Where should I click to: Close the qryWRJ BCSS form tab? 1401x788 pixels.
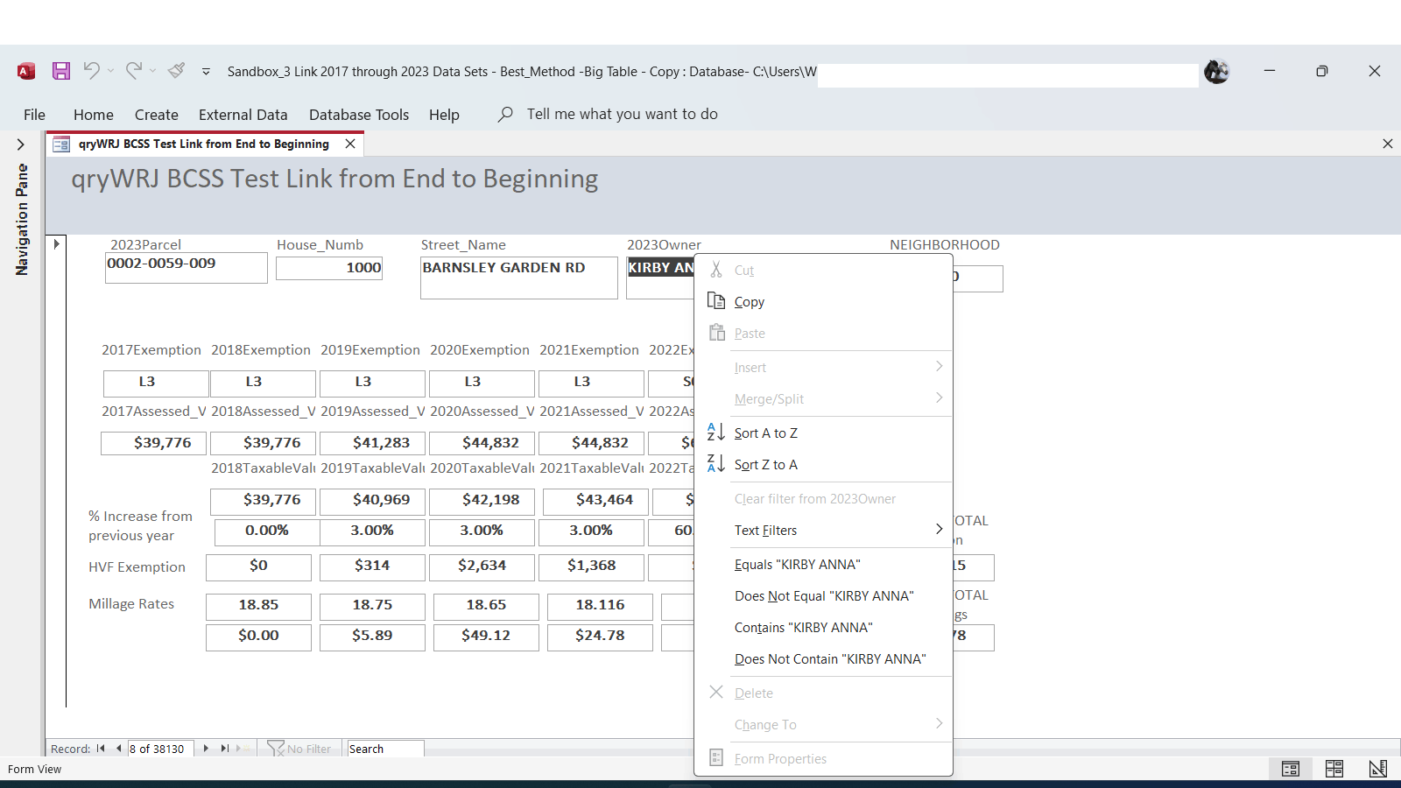(x=350, y=144)
